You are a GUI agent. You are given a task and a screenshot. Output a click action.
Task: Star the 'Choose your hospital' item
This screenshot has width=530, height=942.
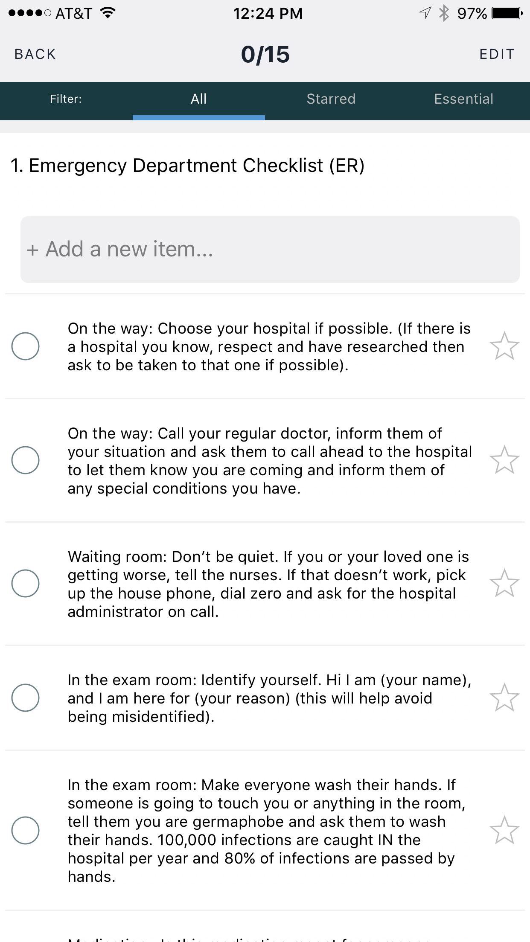click(x=504, y=346)
